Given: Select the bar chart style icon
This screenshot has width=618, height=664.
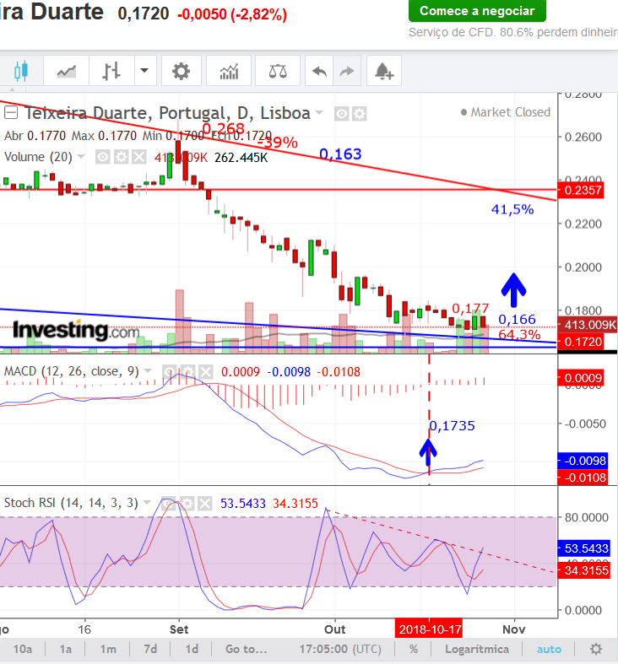Looking at the screenshot, I should pyautogui.click(x=112, y=71).
